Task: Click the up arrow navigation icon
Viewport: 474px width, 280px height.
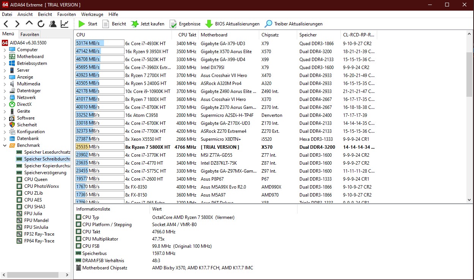Action: coord(29,24)
